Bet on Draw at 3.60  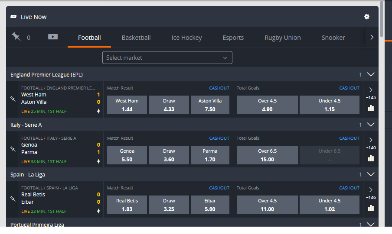[x=169, y=155]
